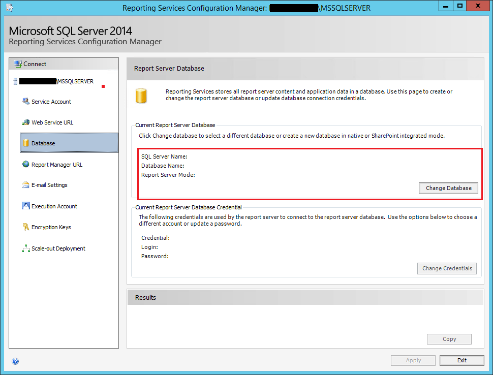
Task: Switch to the E-mail Settings page
Action: tap(49, 185)
